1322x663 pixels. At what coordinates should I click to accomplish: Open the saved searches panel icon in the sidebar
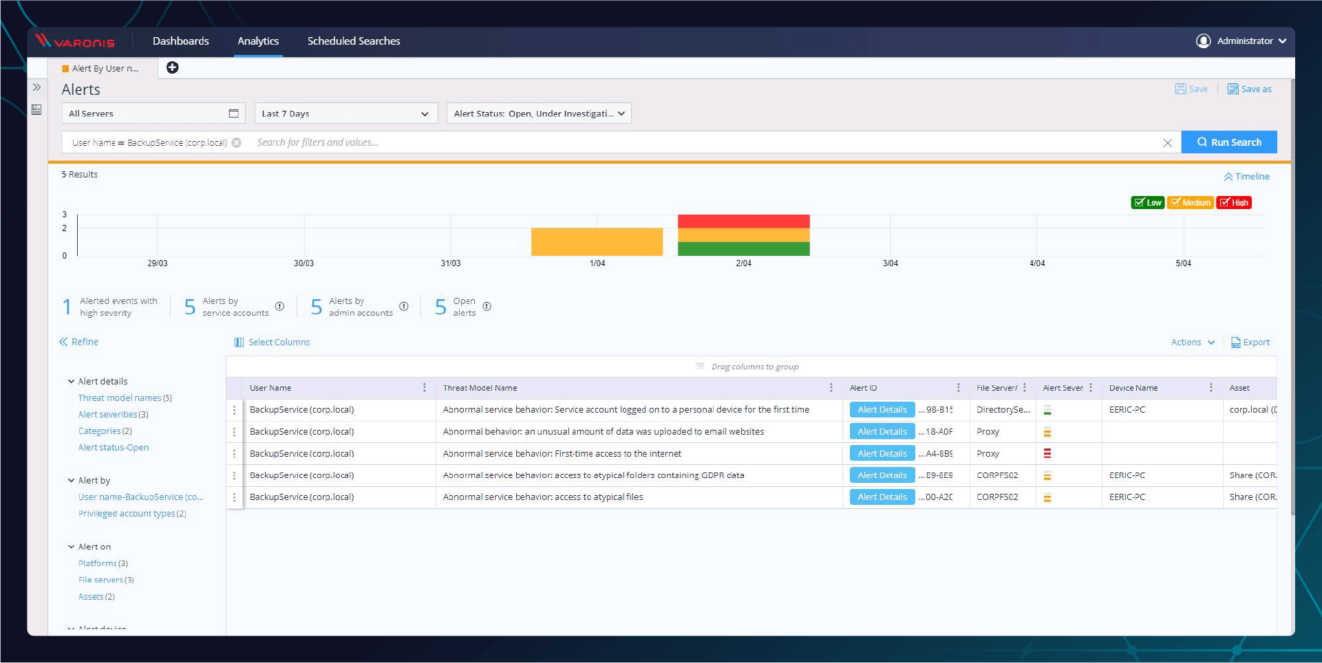[36, 109]
